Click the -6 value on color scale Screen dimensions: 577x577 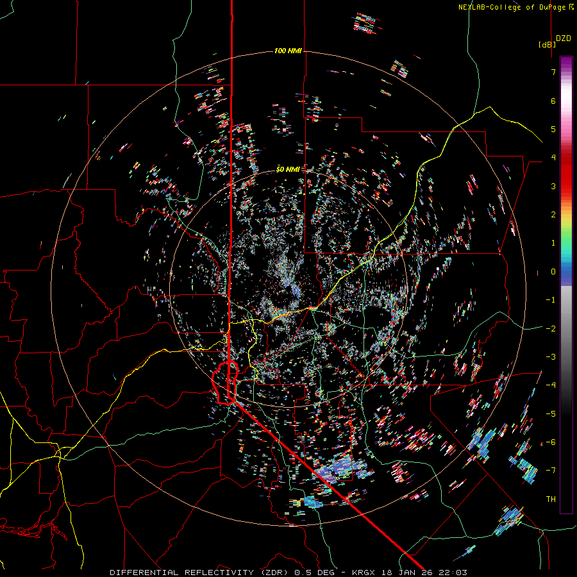(551, 442)
